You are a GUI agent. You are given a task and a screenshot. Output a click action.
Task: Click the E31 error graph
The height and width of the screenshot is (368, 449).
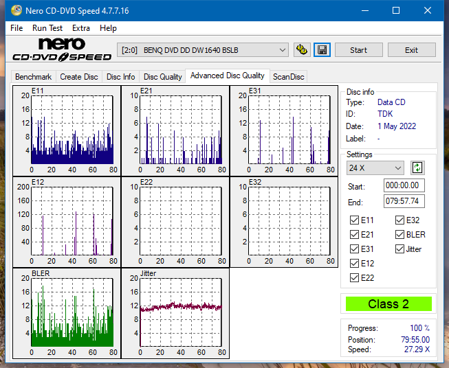click(x=284, y=131)
